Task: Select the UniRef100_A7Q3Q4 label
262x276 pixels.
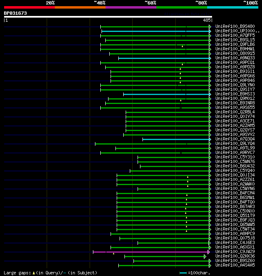Action: click(x=235, y=139)
